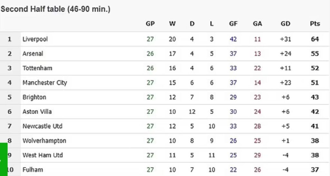Open West Ham Utd team link

(43, 155)
